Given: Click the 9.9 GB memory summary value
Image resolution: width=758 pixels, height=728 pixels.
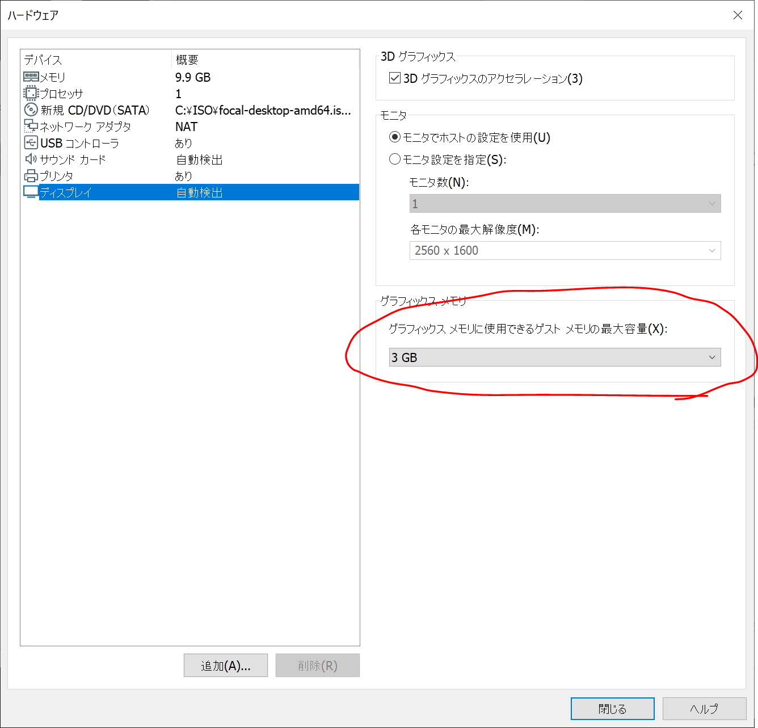Looking at the screenshot, I should coord(193,77).
